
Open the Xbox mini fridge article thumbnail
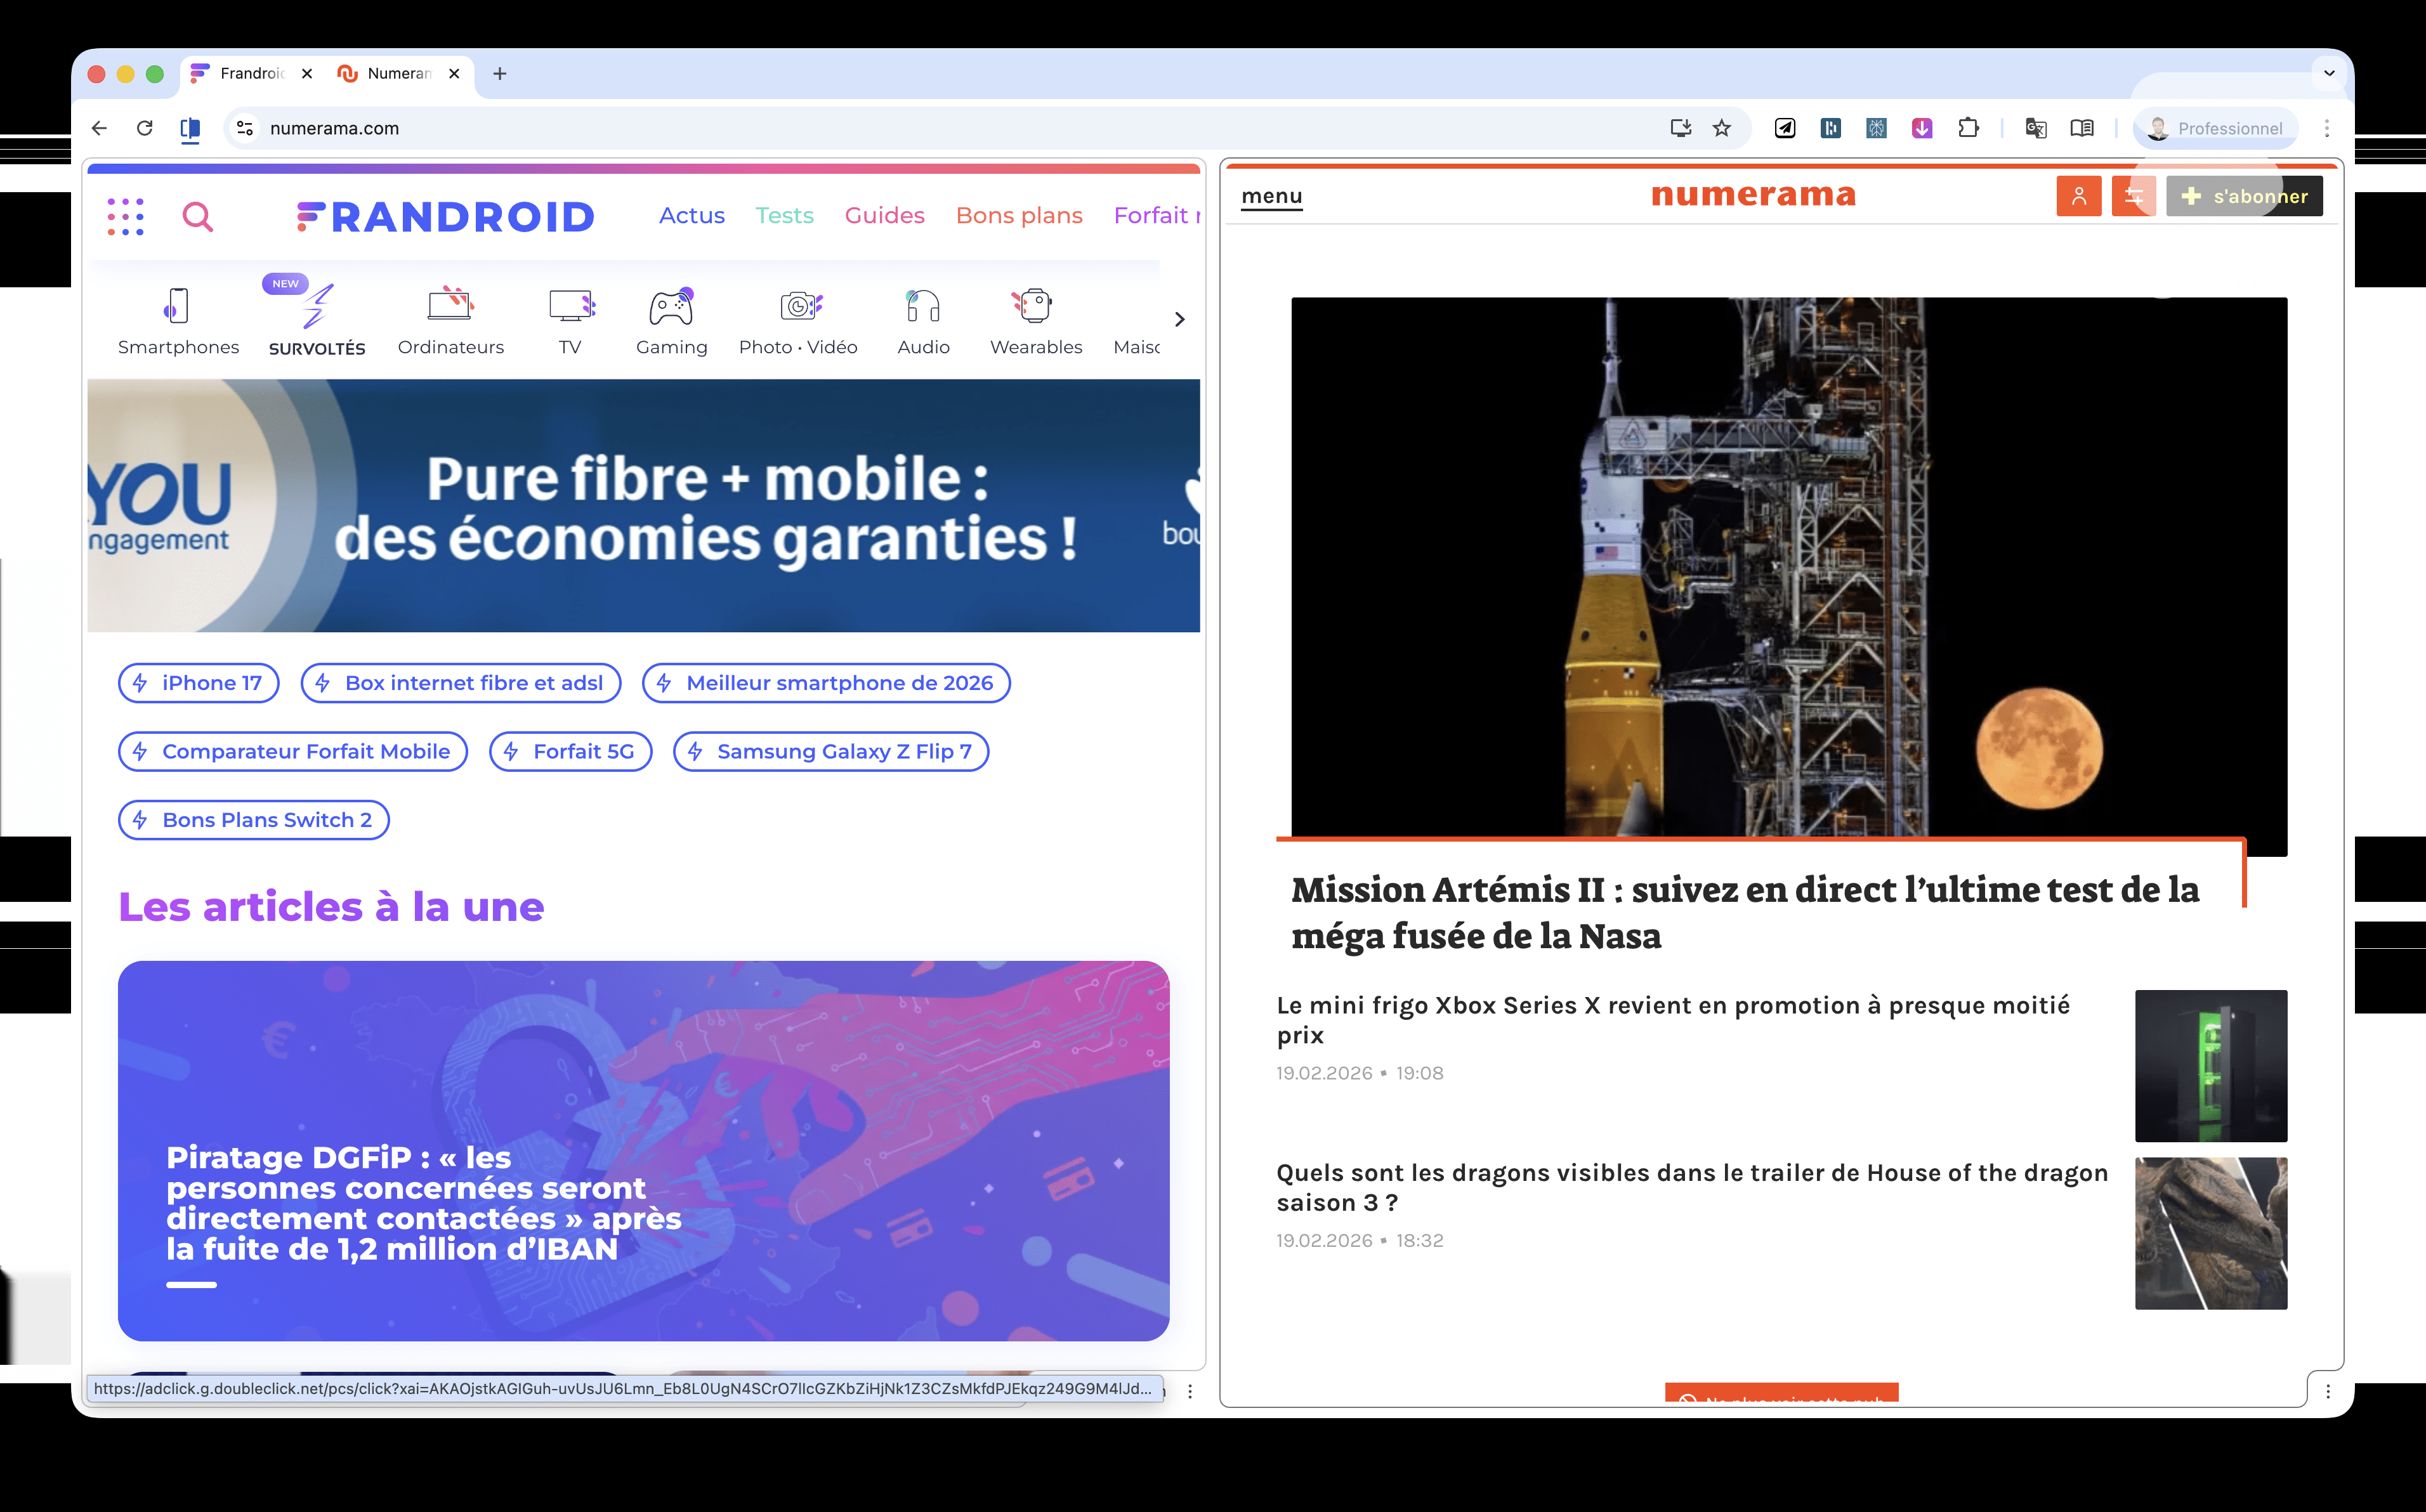2210,1065
